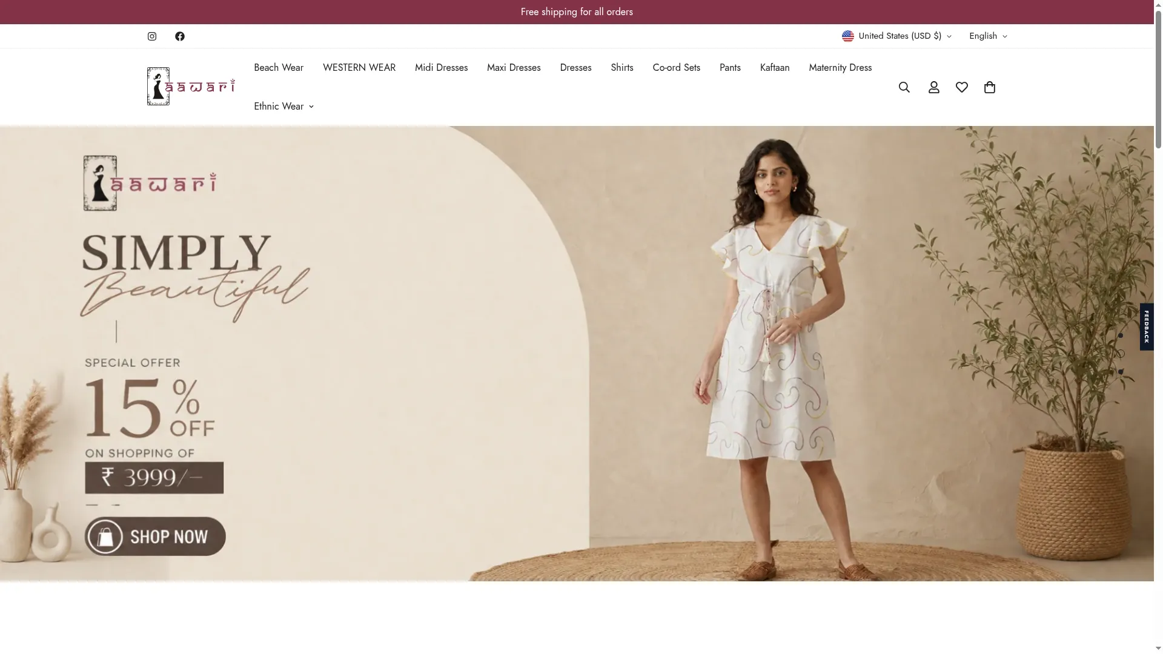This screenshot has width=1163, height=654.
Task: Select Midi Dresses in navigation
Action: 441,68
